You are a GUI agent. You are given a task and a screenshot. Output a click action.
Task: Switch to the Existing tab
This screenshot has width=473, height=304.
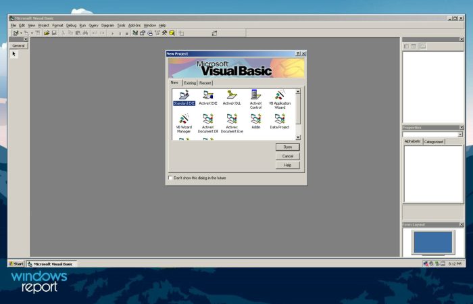pyautogui.click(x=190, y=83)
